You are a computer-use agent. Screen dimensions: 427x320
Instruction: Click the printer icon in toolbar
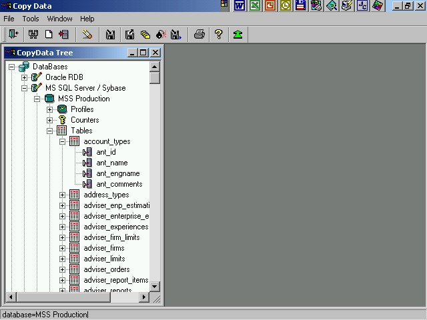pyautogui.click(x=199, y=35)
